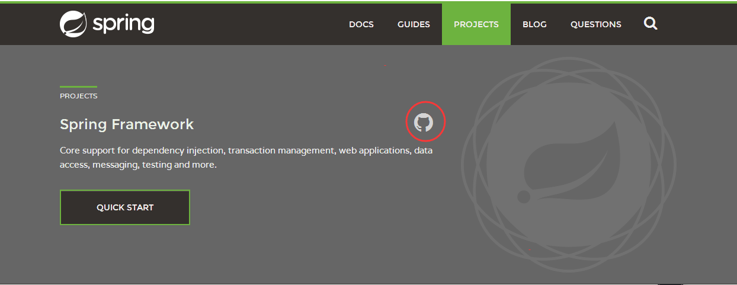Click the PROJECTS breadcrumb label
The width and height of the screenshot is (737, 285).
pyautogui.click(x=79, y=96)
